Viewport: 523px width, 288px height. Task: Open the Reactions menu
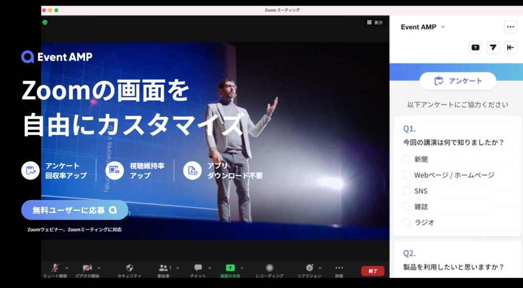pos(310,268)
